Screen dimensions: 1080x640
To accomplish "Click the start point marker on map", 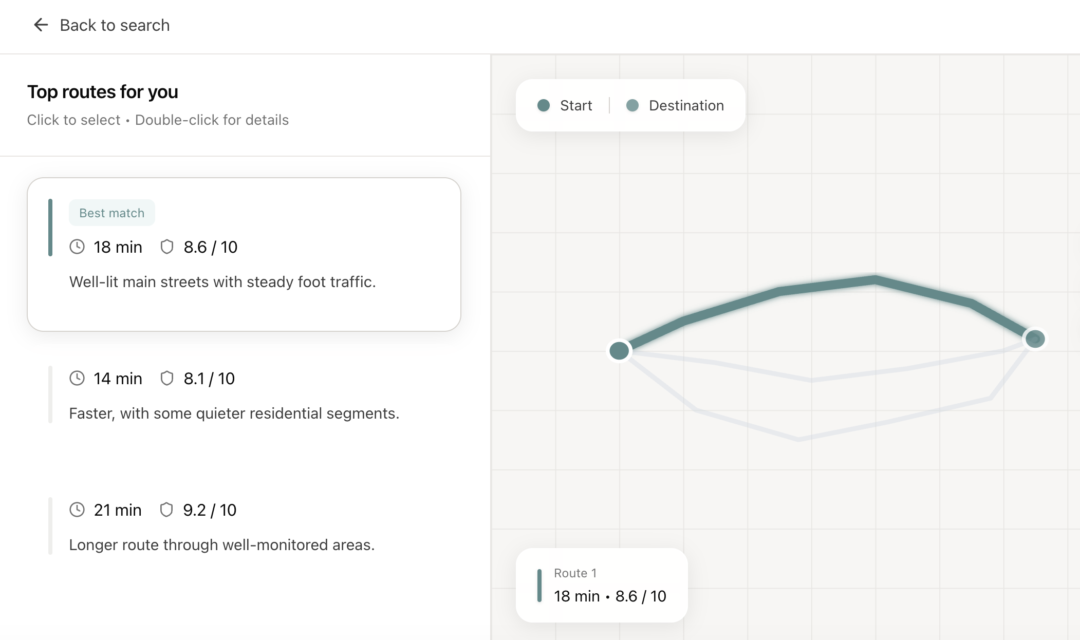I will click(x=619, y=351).
